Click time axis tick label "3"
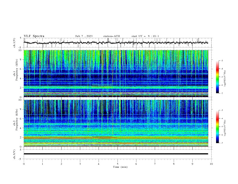The height and width of the screenshot is (184, 238). click(x=80, y=164)
